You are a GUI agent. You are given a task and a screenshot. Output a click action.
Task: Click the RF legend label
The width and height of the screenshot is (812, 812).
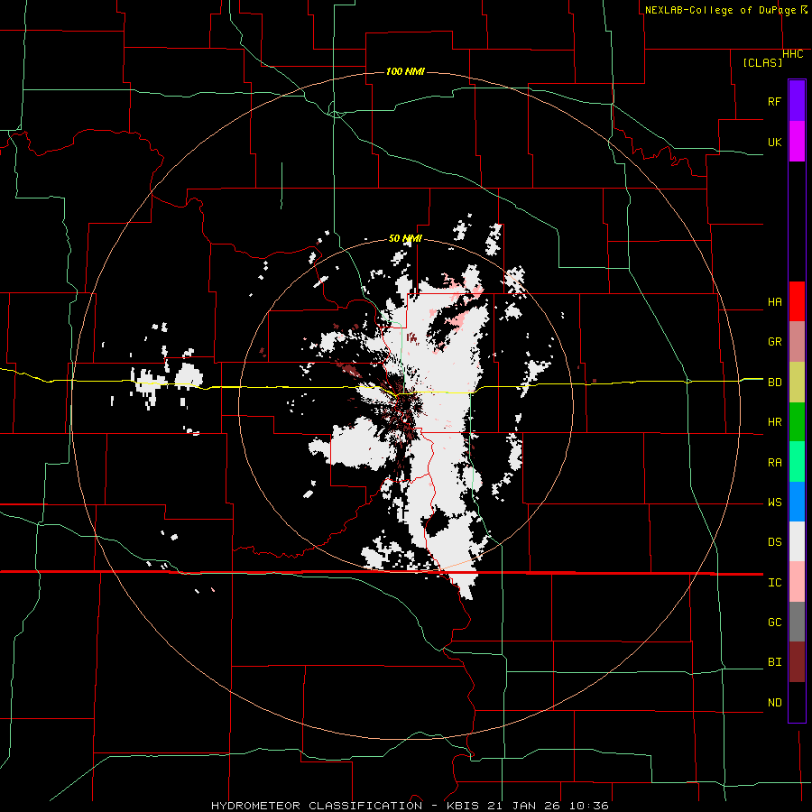coord(774,101)
